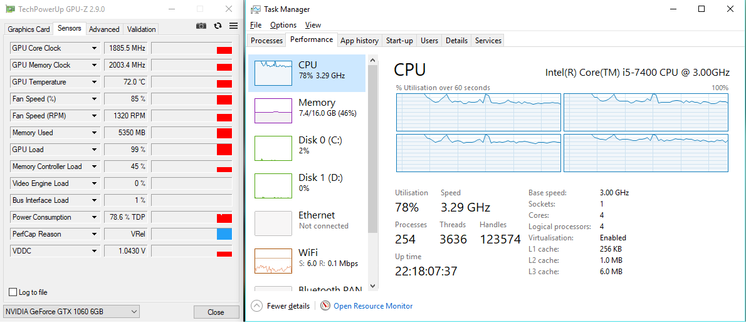Click the Resource Monitor gauge icon
The width and height of the screenshot is (746, 323).
[x=325, y=306]
